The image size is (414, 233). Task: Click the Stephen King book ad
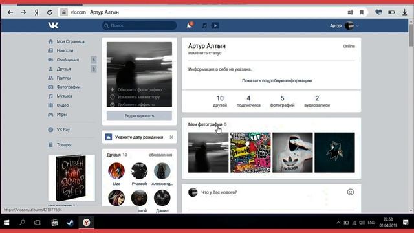(72, 178)
